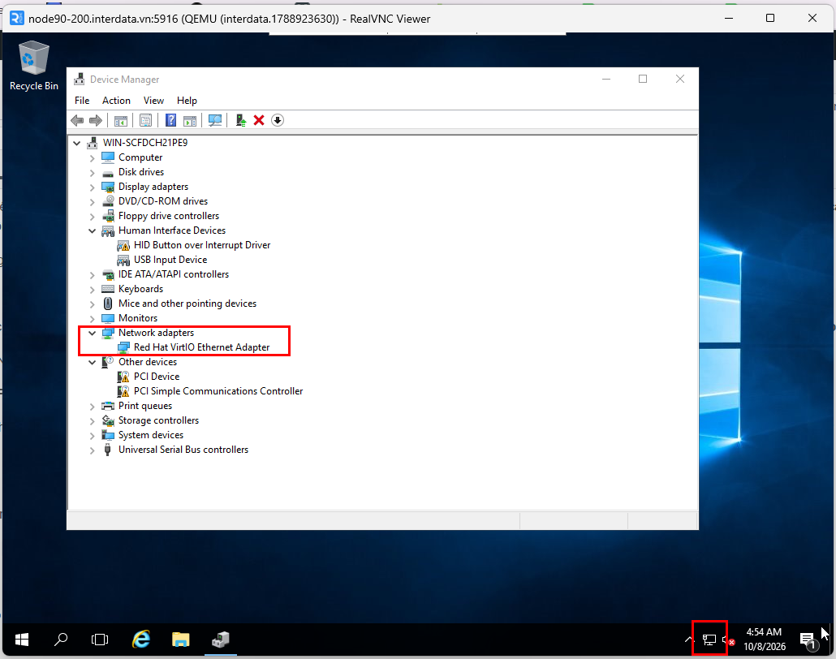Select Red Hat VirtIO Ethernet Adapter text

pyautogui.click(x=201, y=347)
